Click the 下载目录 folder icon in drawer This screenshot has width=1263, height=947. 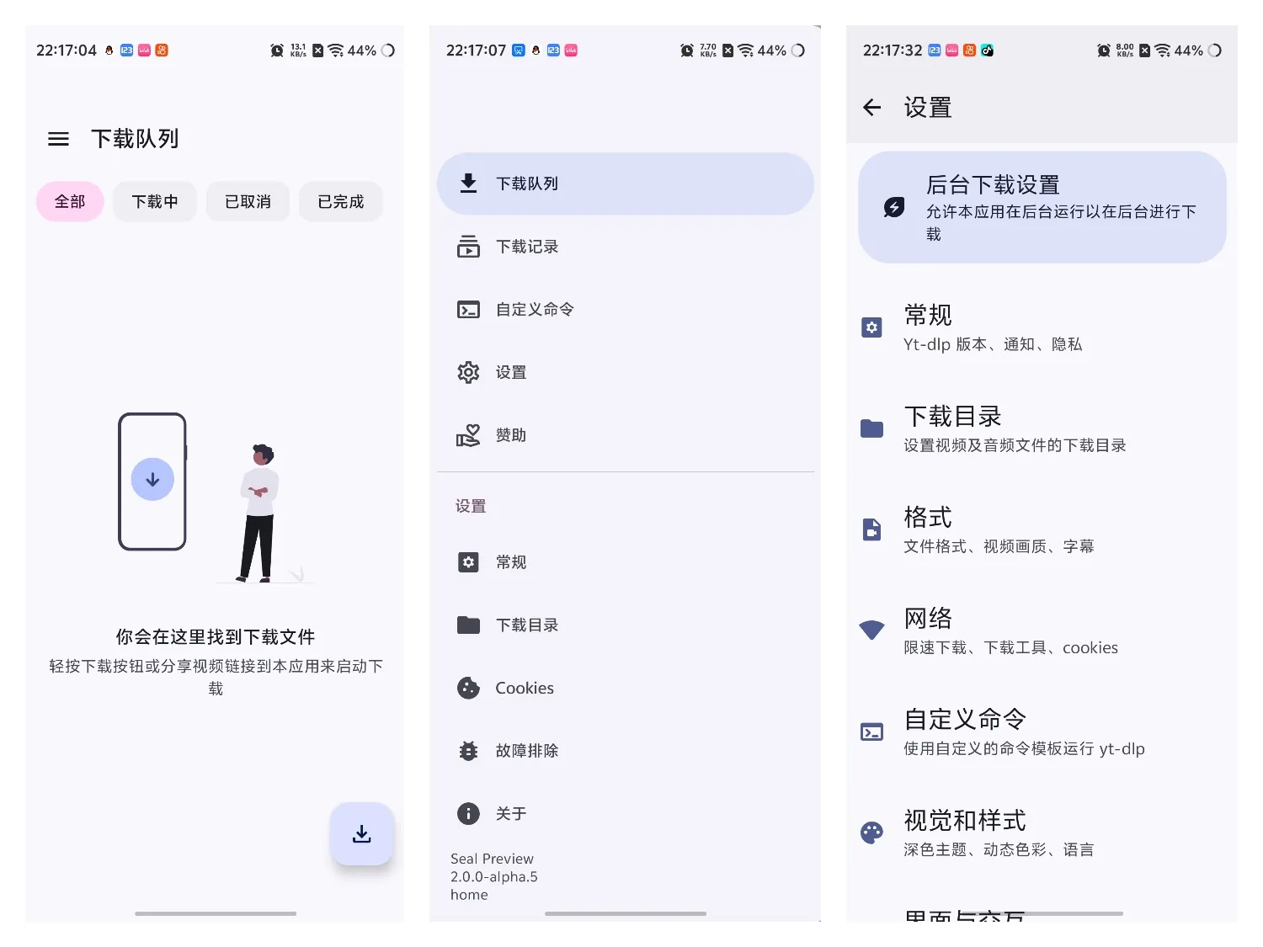[x=468, y=625]
